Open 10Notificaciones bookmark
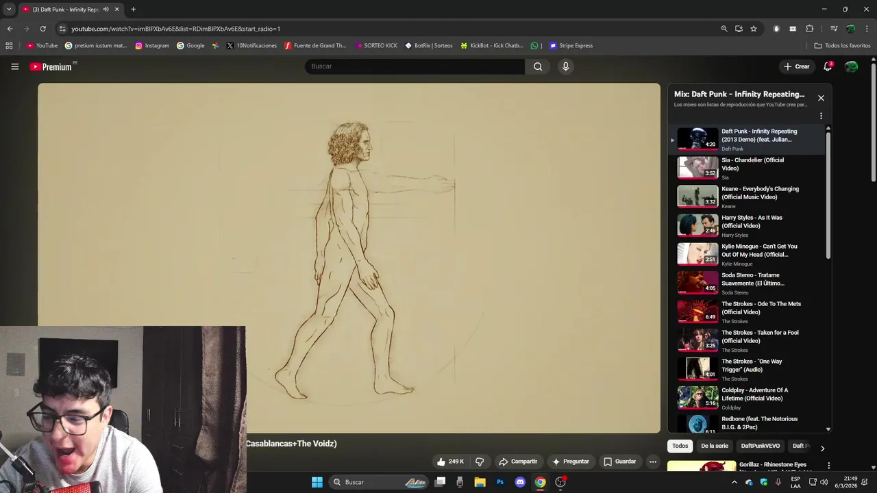Viewport: 877px width, 493px height. tap(251, 46)
